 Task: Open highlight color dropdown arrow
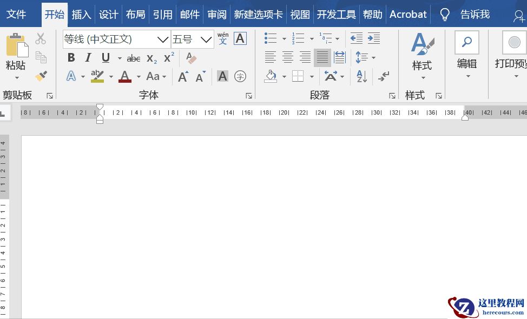[x=111, y=77]
